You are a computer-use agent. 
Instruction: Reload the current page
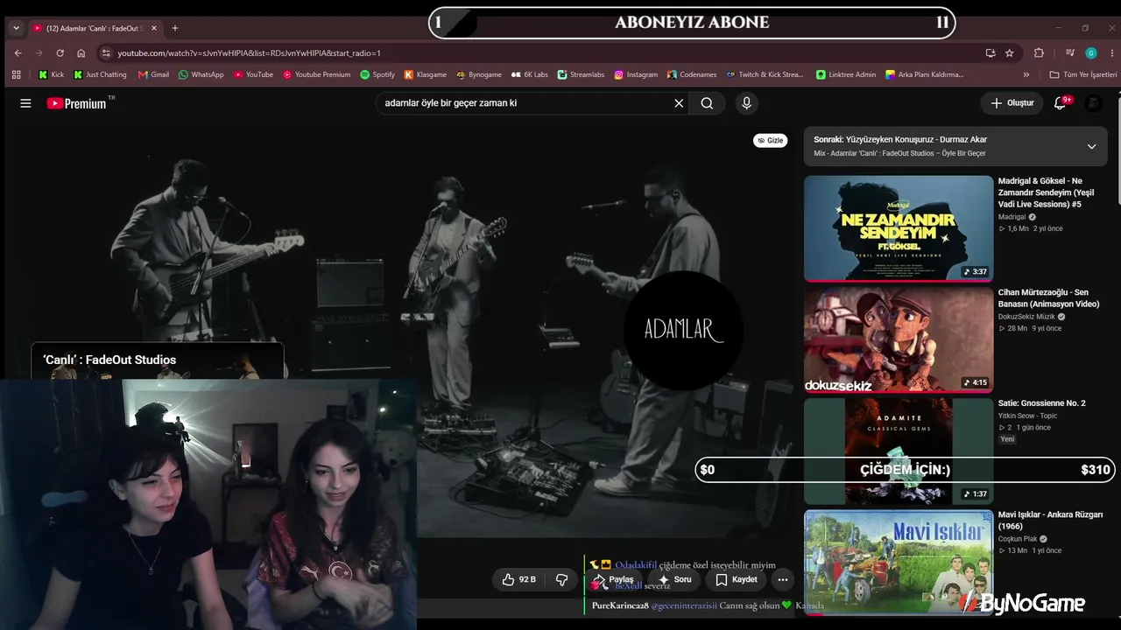tap(60, 52)
